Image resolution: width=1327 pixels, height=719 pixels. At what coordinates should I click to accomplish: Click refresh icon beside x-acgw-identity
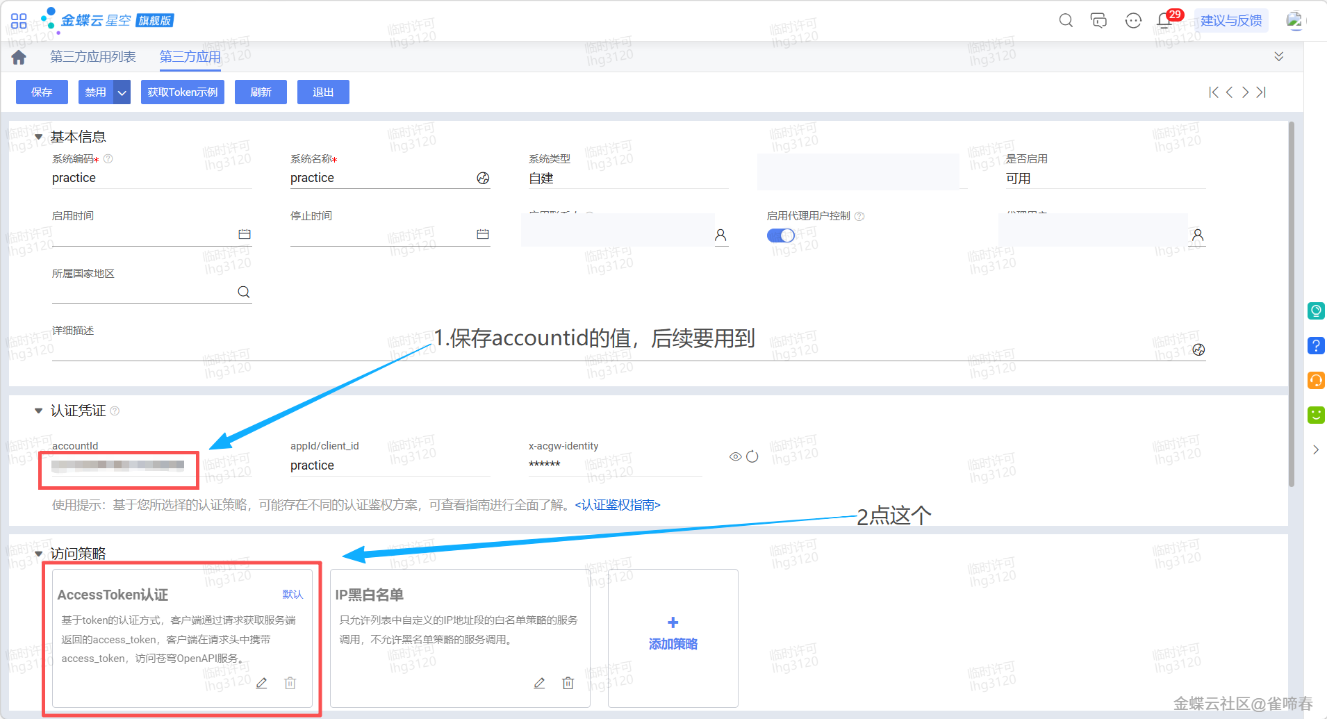click(x=752, y=456)
